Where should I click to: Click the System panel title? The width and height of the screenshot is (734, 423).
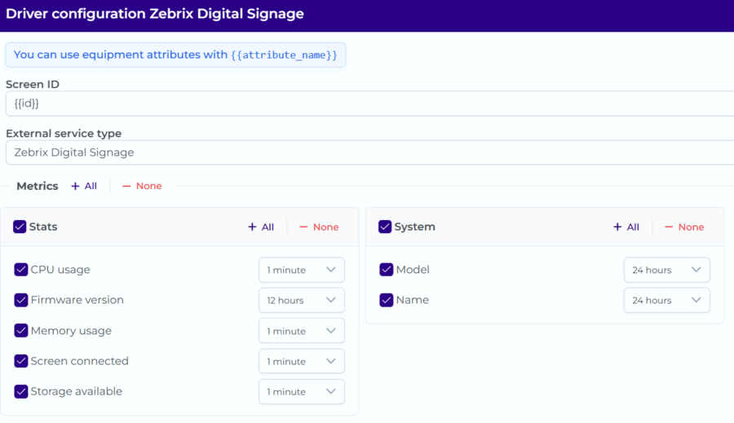click(x=415, y=227)
